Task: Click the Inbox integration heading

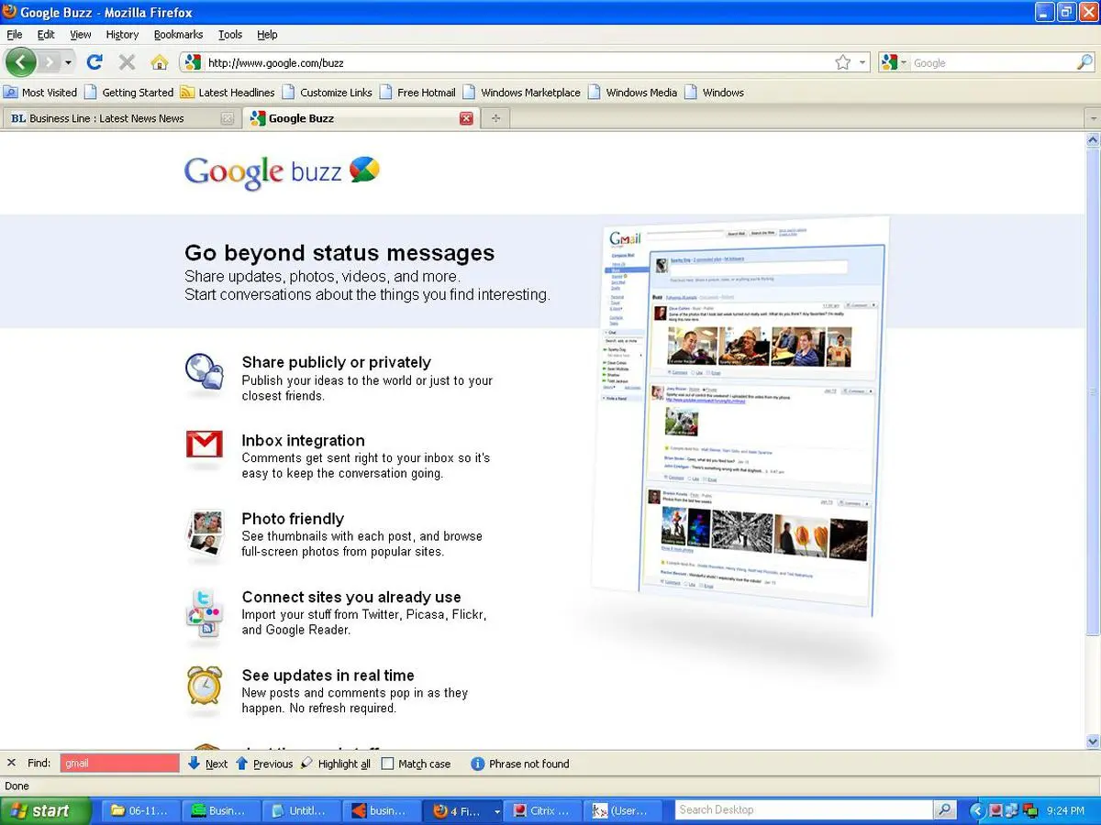Action: pyautogui.click(x=303, y=440)
